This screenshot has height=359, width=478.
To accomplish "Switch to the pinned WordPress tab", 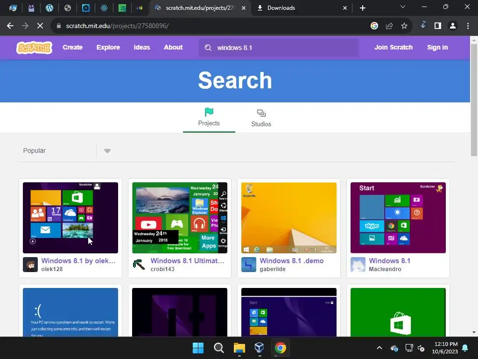I will [49, 8].
